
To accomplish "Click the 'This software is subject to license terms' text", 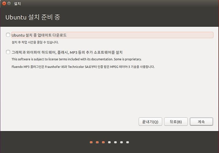I will pos(77,59).
